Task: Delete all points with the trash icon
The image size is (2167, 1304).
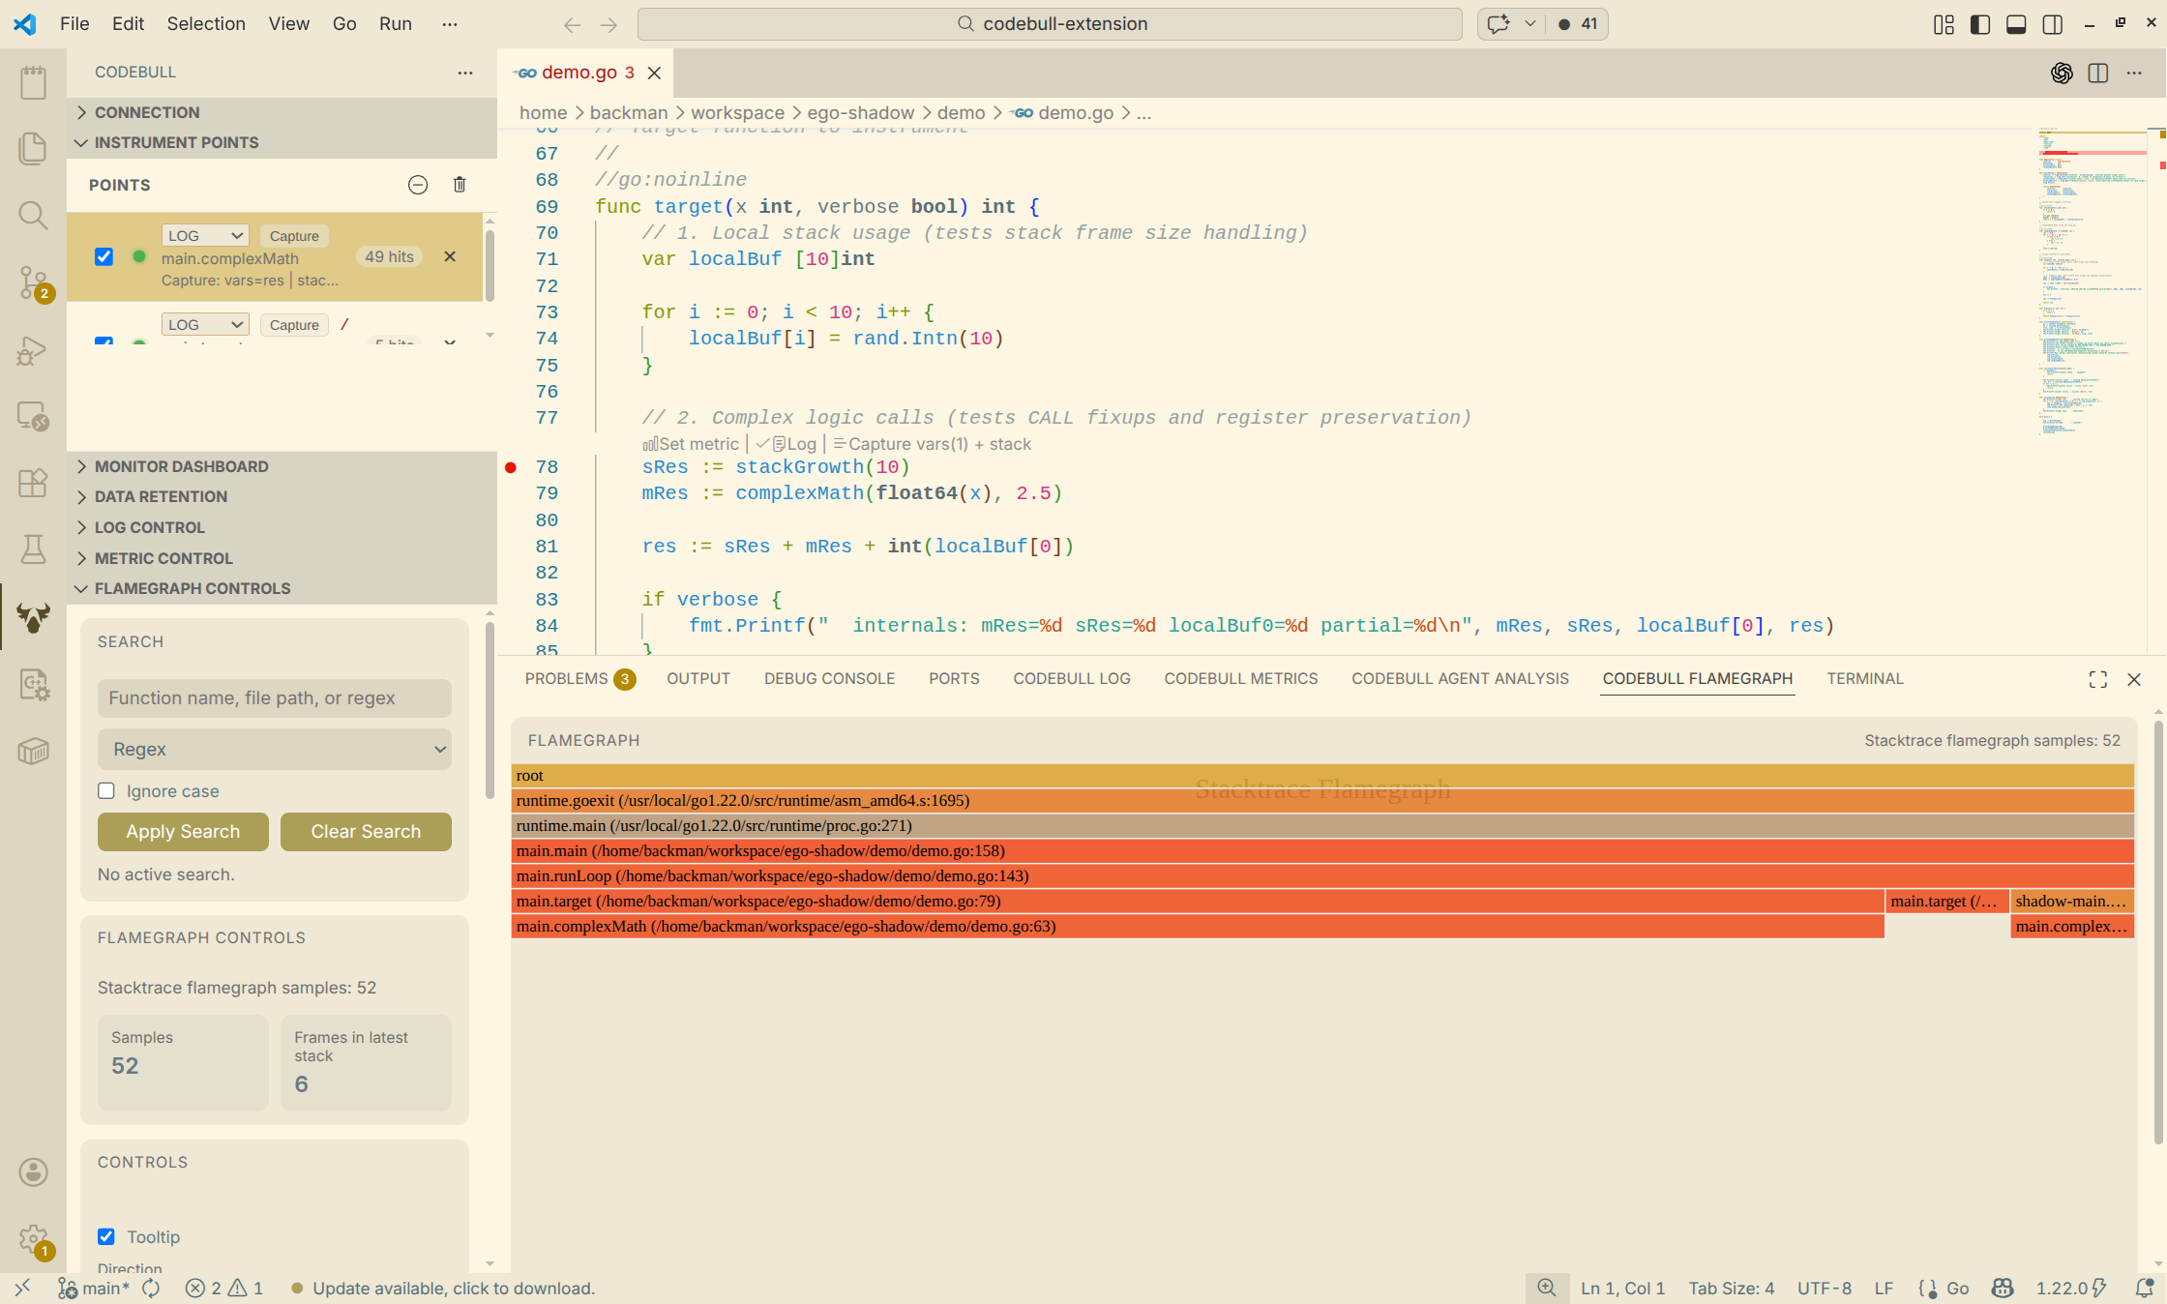Action: (460, 185)
